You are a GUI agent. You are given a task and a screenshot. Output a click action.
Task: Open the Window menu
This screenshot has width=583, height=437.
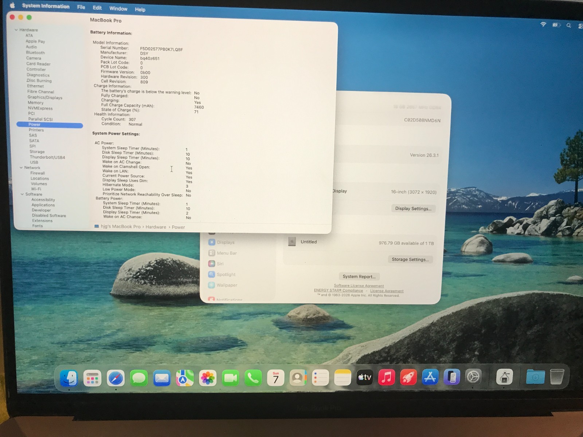(118, 8)
